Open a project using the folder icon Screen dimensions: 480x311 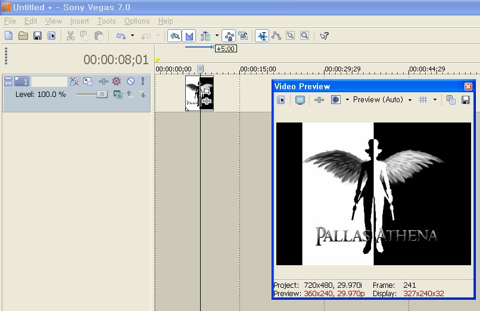[x=23, y=36]
